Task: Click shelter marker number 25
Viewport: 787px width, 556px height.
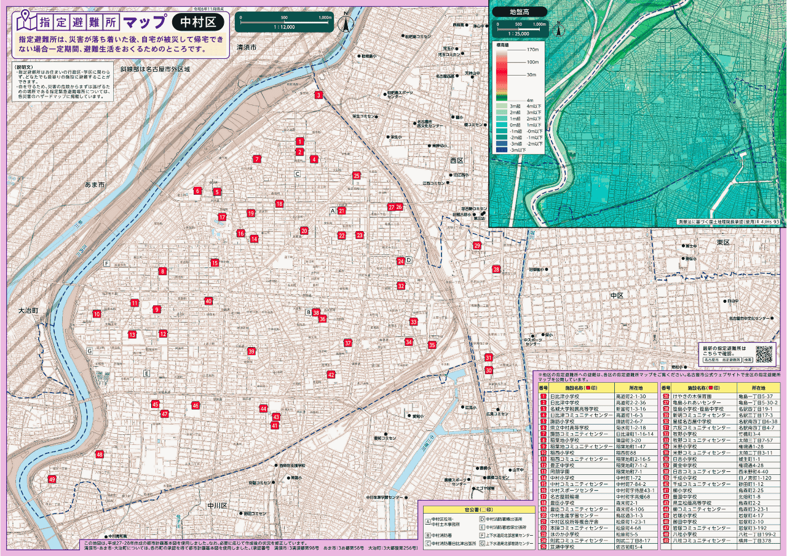Action: point(357,176)
